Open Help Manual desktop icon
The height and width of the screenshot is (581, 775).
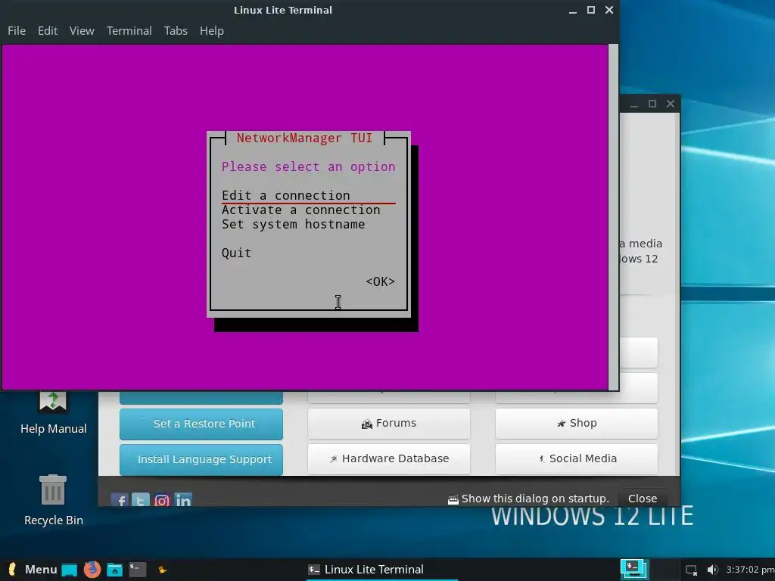pos(54,412)
